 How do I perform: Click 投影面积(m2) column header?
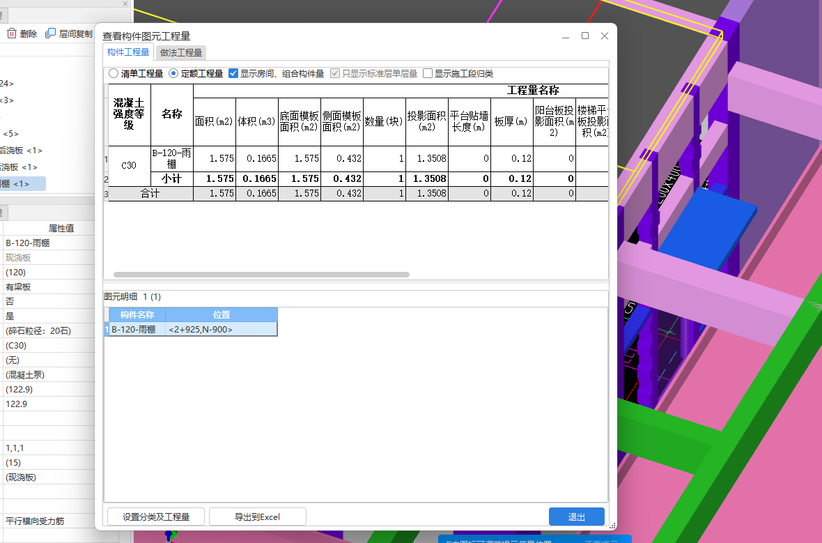click(426, 121)
